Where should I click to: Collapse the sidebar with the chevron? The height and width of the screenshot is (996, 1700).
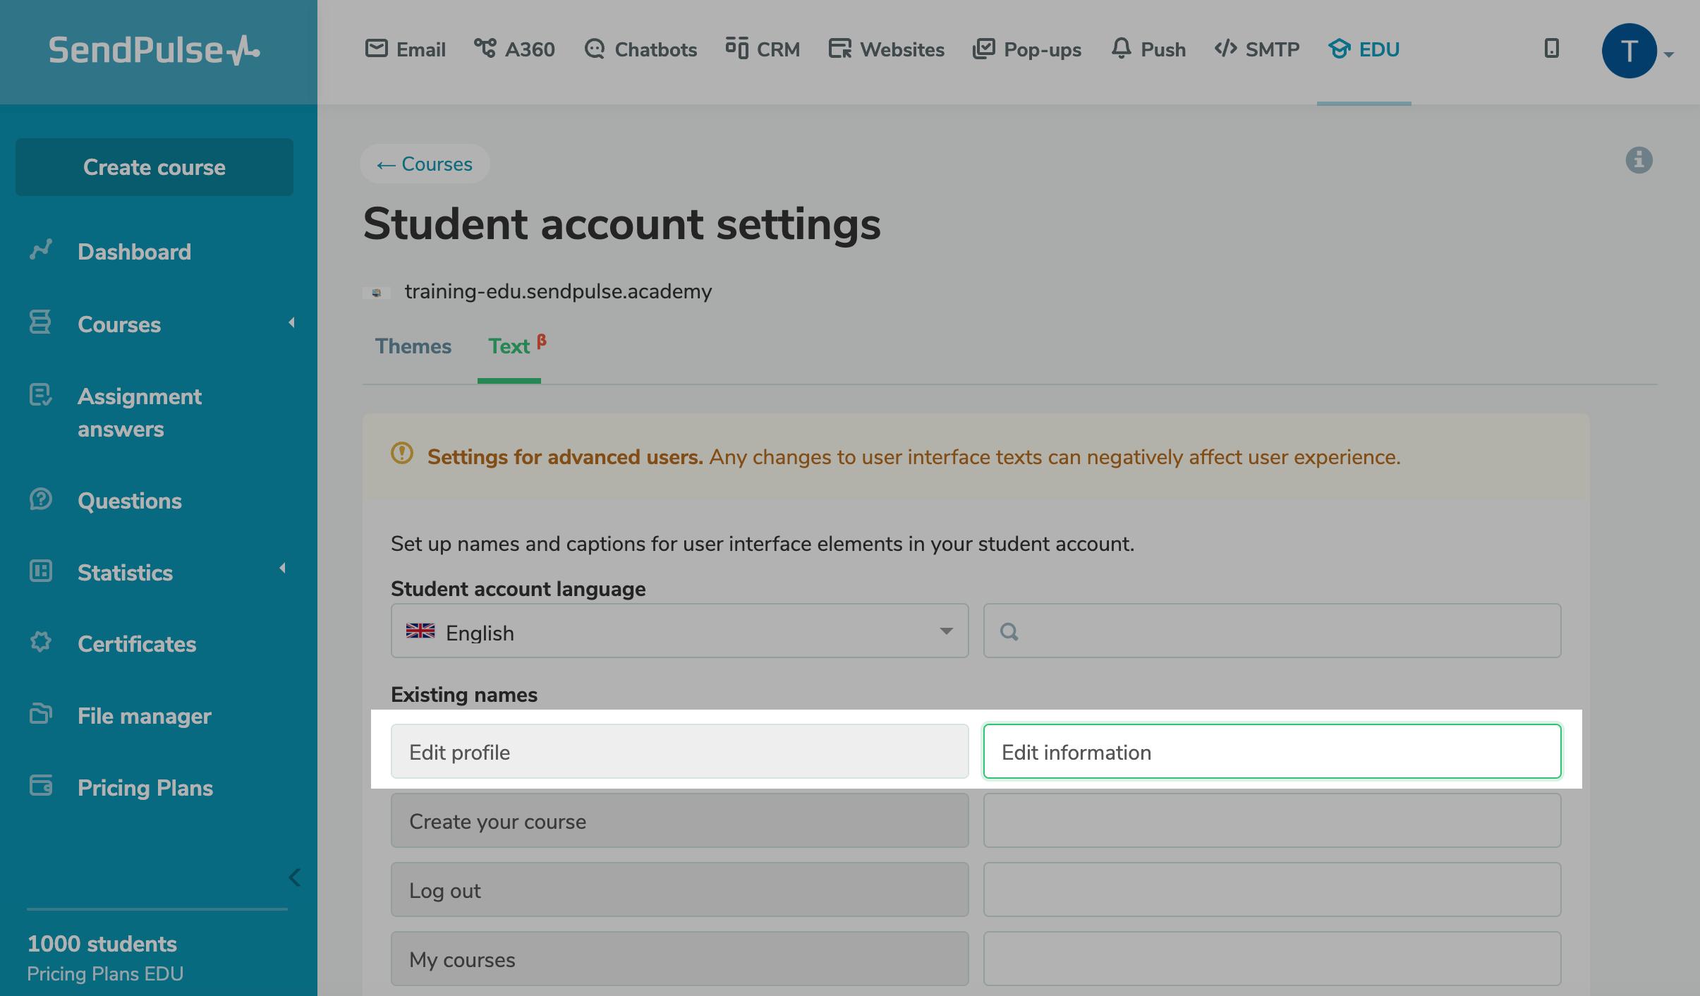[295, 877]
